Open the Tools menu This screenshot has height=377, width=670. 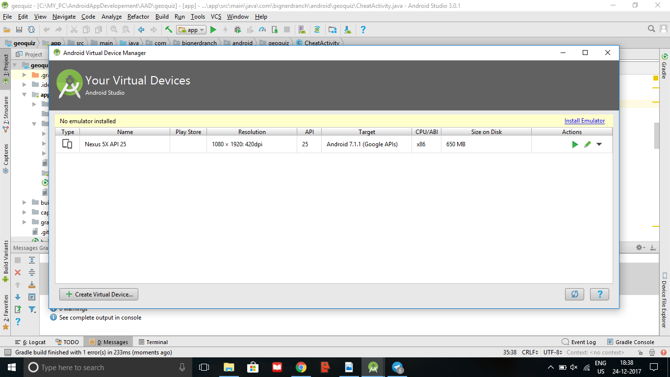198,17
